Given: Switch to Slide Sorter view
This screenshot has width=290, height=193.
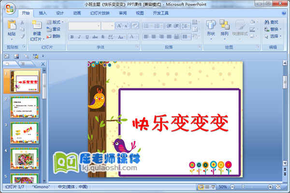Looking at the screenshot, I should coord(207,187).
